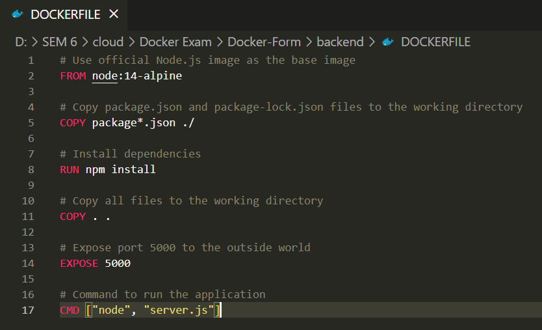Image resolution: width=542 pixels, height=330 pixels.
Task: Expand the chevron after Docker Exam breadcrumb
Action: 220,42
